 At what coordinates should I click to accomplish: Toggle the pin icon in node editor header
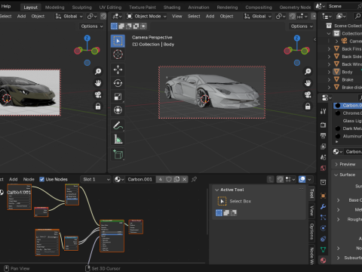pyautogui.click(x=194, y=179)
